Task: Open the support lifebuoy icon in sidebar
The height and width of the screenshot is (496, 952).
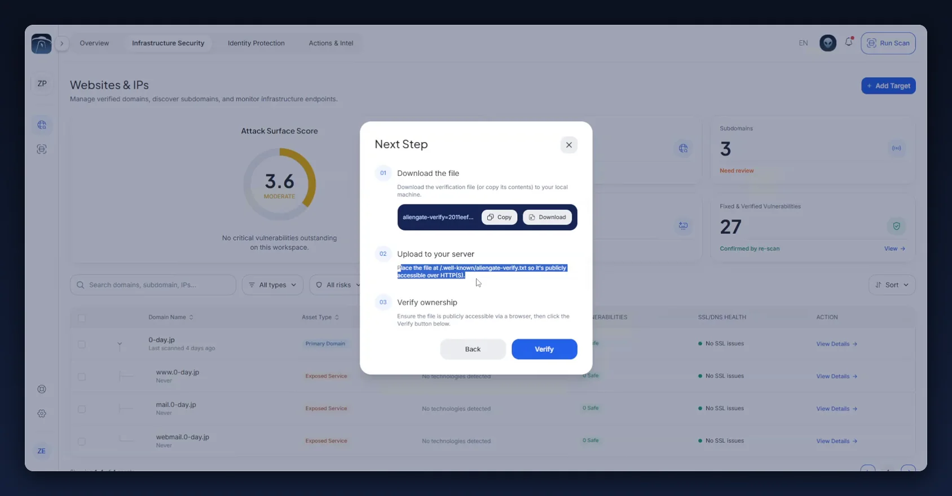Action: click(42, 389)
